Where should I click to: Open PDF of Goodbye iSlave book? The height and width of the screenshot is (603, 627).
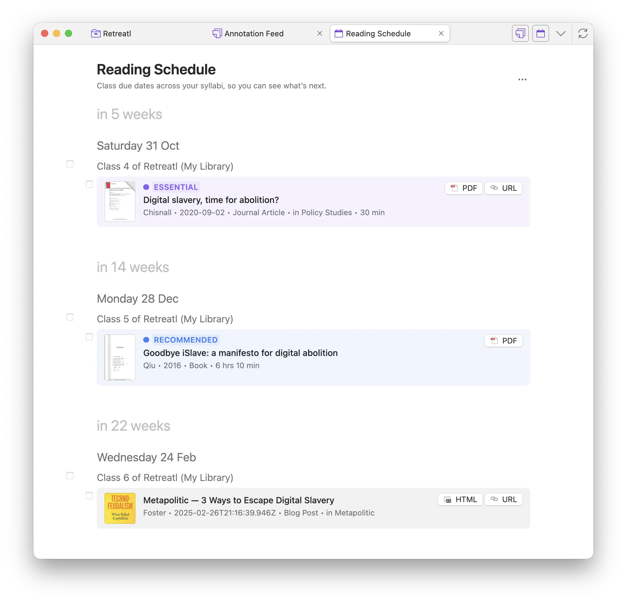pos(503,341)
